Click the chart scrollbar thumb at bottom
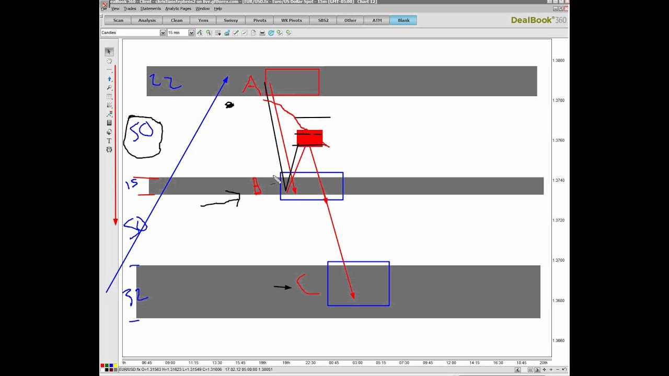Screen dimensions: 669x376 530,370
